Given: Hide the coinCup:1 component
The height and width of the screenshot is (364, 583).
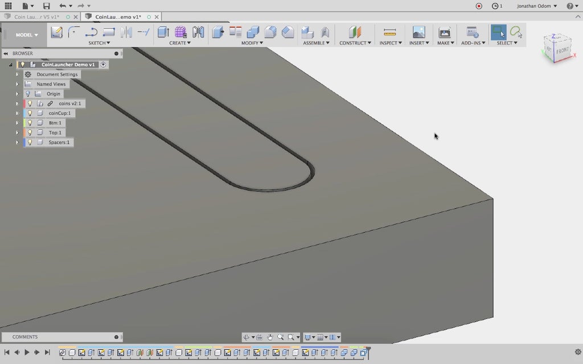Looking at the screenshot, I should [x=30, y=113].
